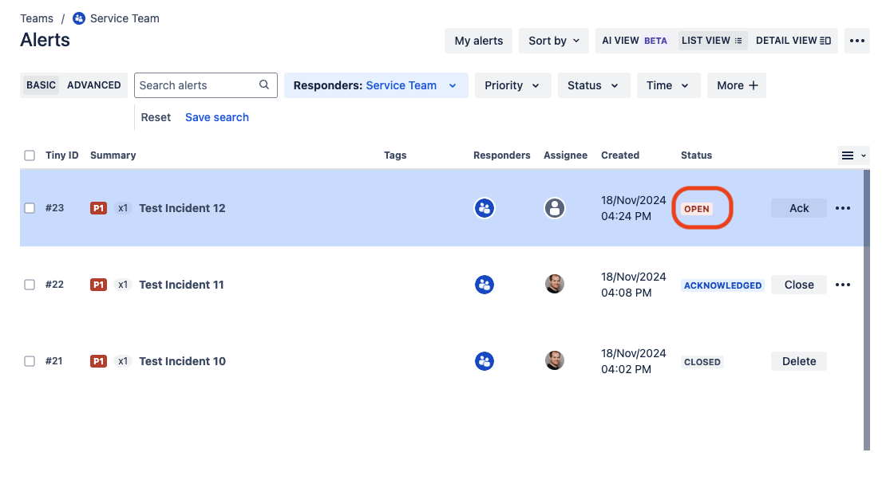Switch to DETAIL VIEW layout
The height and width of the screenshot is (480, 890).
(793, 41)
